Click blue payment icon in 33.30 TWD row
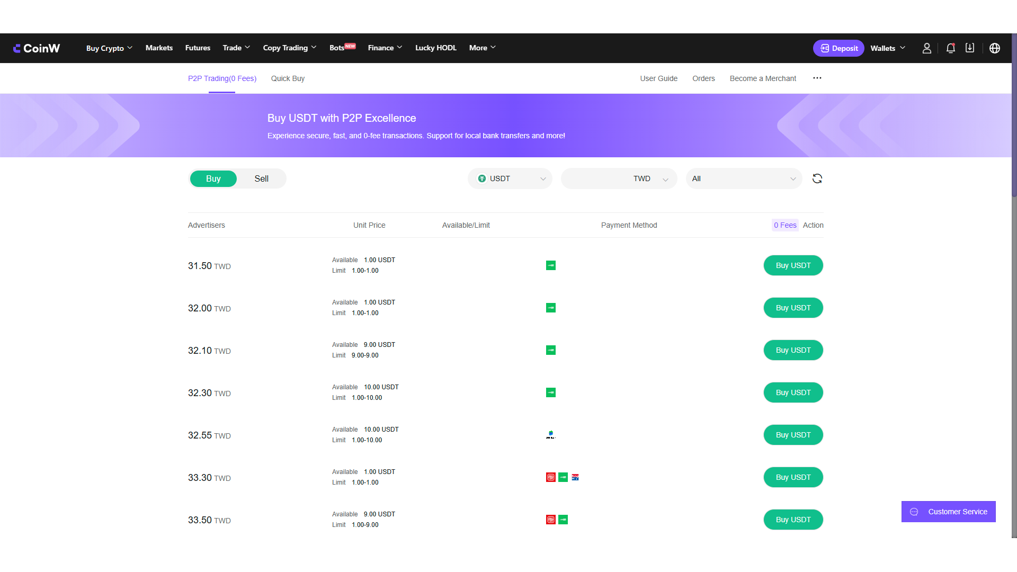This screenshot has height=572, width=1017. (575, 477)
